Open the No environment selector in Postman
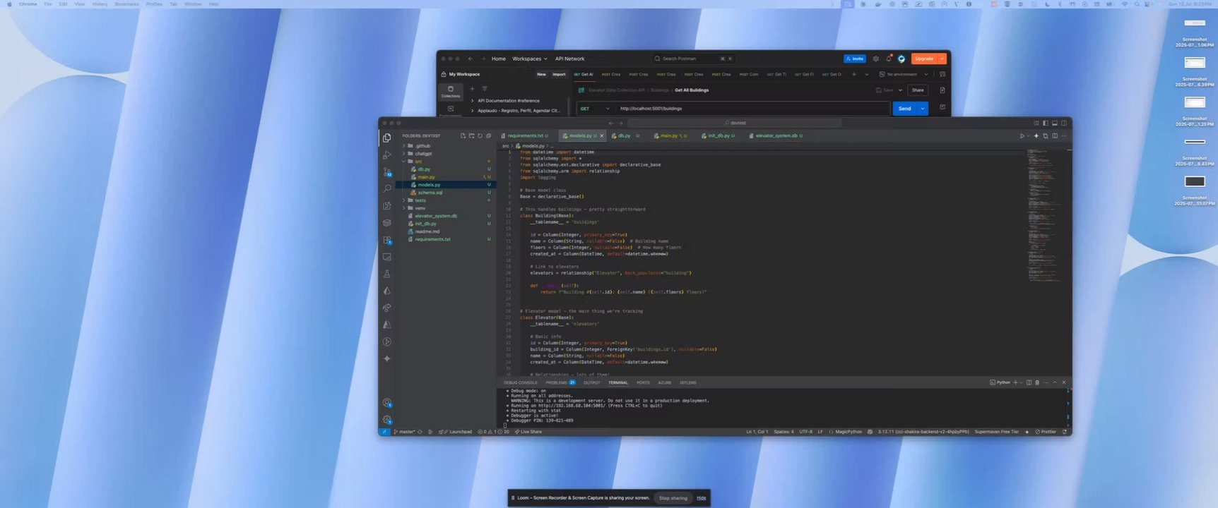This screenshot has height=508, width=1218. click(x=905, y=74)
